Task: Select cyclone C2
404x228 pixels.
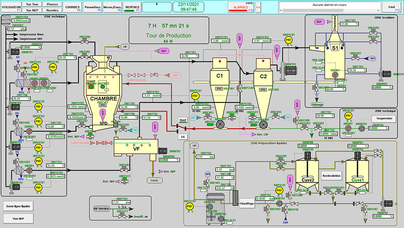Action: point(263,90)
